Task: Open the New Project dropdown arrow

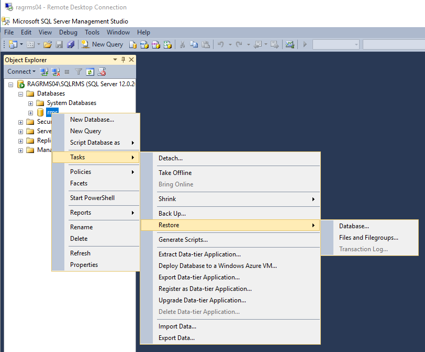Action: [x=21, y=44]
